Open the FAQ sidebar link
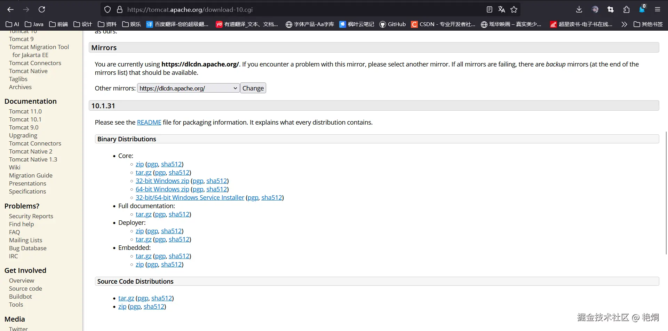Screen dimensions: 668x331 tap(14, 232)
